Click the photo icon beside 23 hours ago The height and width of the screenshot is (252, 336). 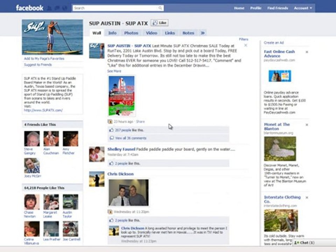pyautogui.click(x=110, y=122)
